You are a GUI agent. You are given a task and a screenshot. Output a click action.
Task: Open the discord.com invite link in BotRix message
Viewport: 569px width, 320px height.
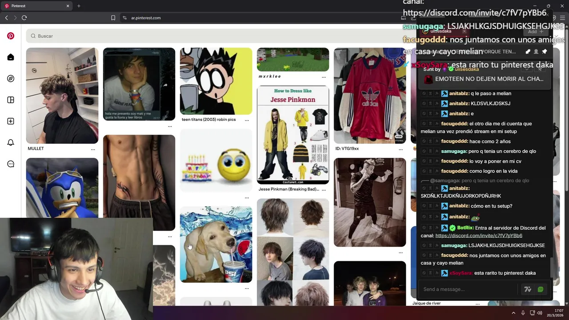click(479, 236)
